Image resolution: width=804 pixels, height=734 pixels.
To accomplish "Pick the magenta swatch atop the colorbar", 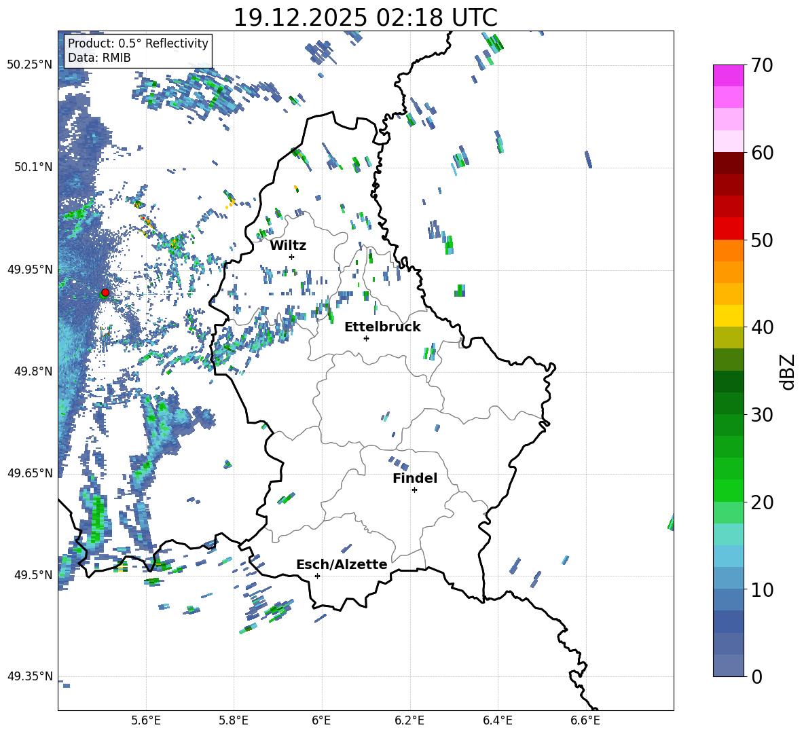I will tap(729, 75).
